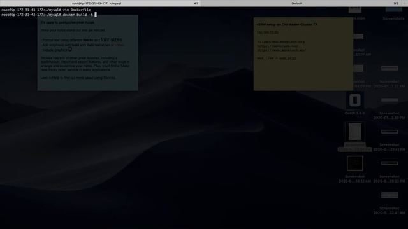
Task: Click the 'docker build -t' command line
Action: coord(49,15)
